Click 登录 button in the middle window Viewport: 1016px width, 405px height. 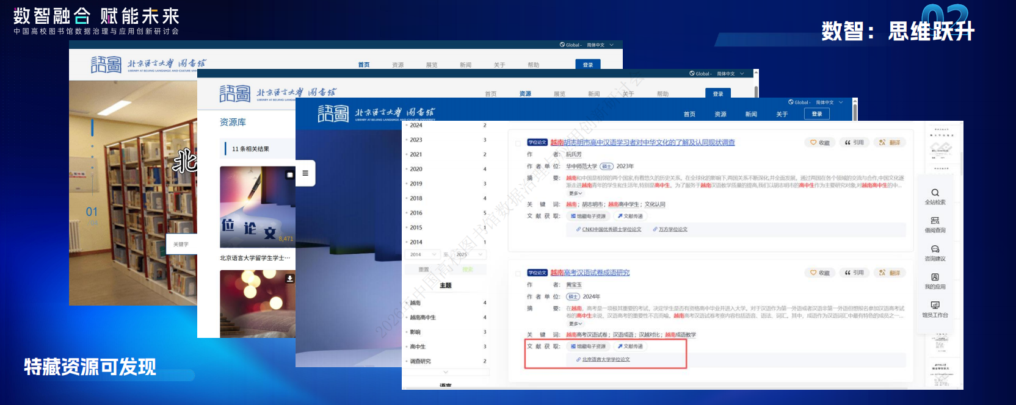[718, 94]
